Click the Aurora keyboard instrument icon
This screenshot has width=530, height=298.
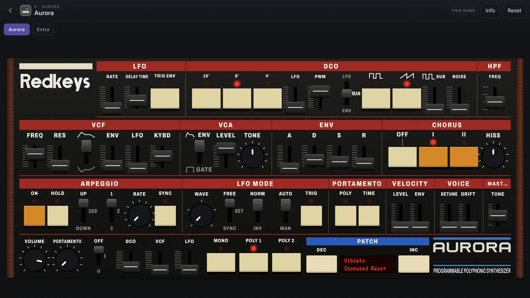[x=26, y=11]
